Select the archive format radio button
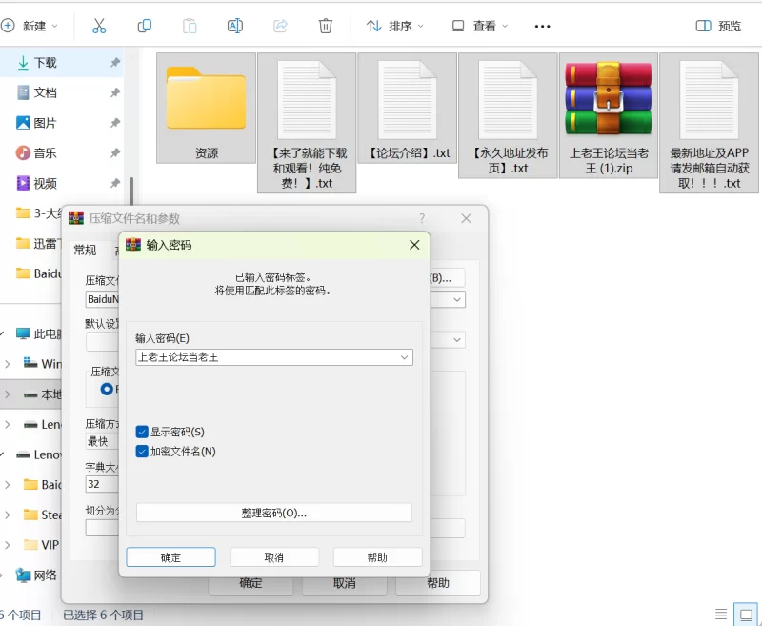 pos(107,389)
